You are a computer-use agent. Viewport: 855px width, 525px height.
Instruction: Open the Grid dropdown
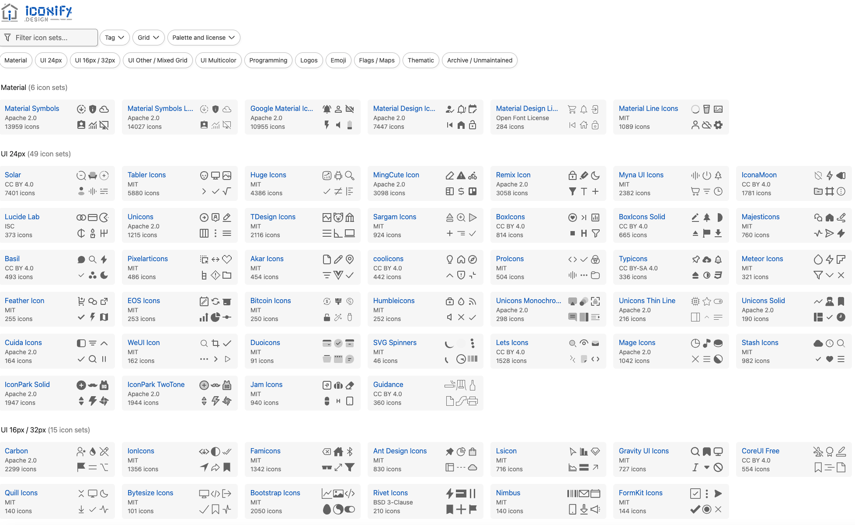pyautogui.click(x=148, y=38)
